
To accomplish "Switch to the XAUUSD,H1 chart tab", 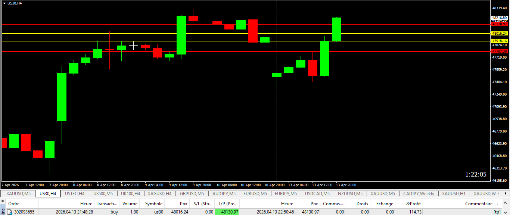I will point(454,194).
